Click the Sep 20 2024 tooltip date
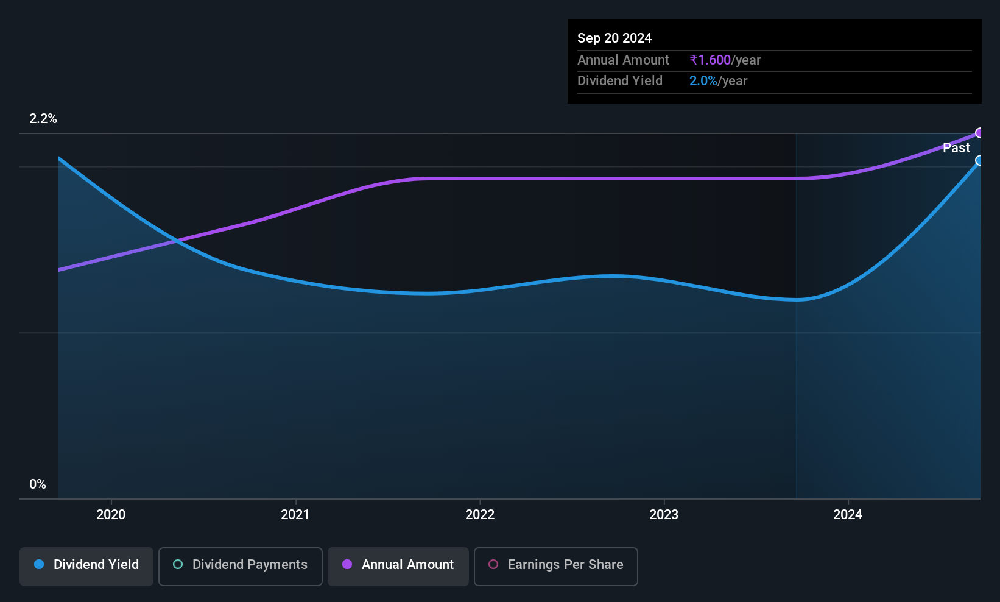 [614, 38]
